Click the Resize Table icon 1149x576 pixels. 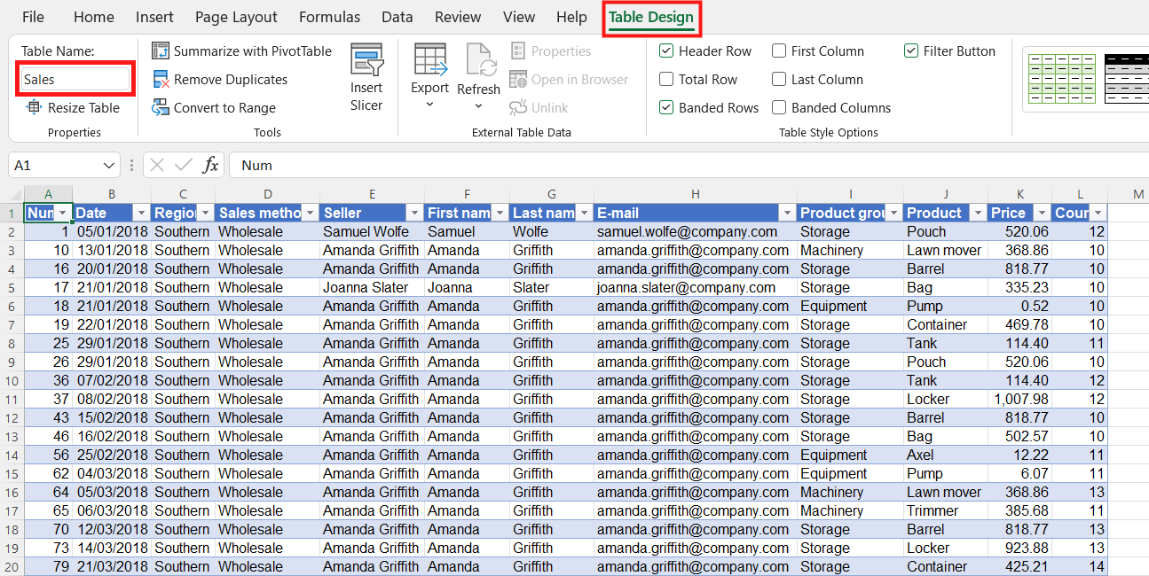[x=34, y=108]
